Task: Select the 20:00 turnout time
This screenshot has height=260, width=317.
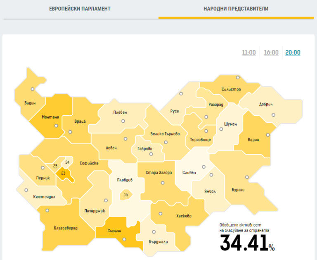Action: pos(293,52)
